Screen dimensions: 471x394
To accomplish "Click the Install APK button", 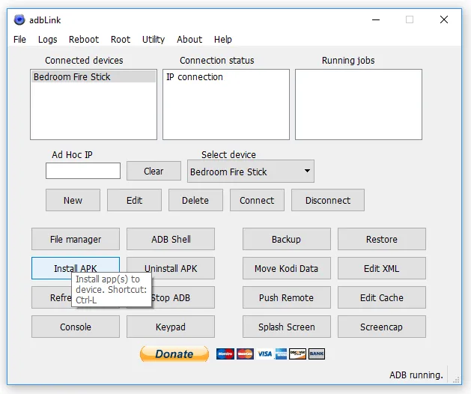I will tap(75, 268).
